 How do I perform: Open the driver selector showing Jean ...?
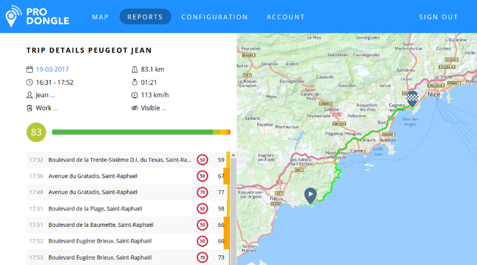[x=45, y=95]
